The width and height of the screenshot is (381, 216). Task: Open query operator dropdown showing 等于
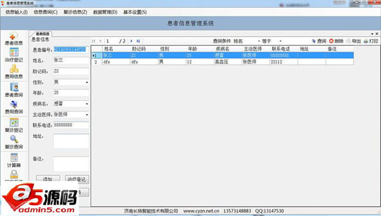(280, 41)
